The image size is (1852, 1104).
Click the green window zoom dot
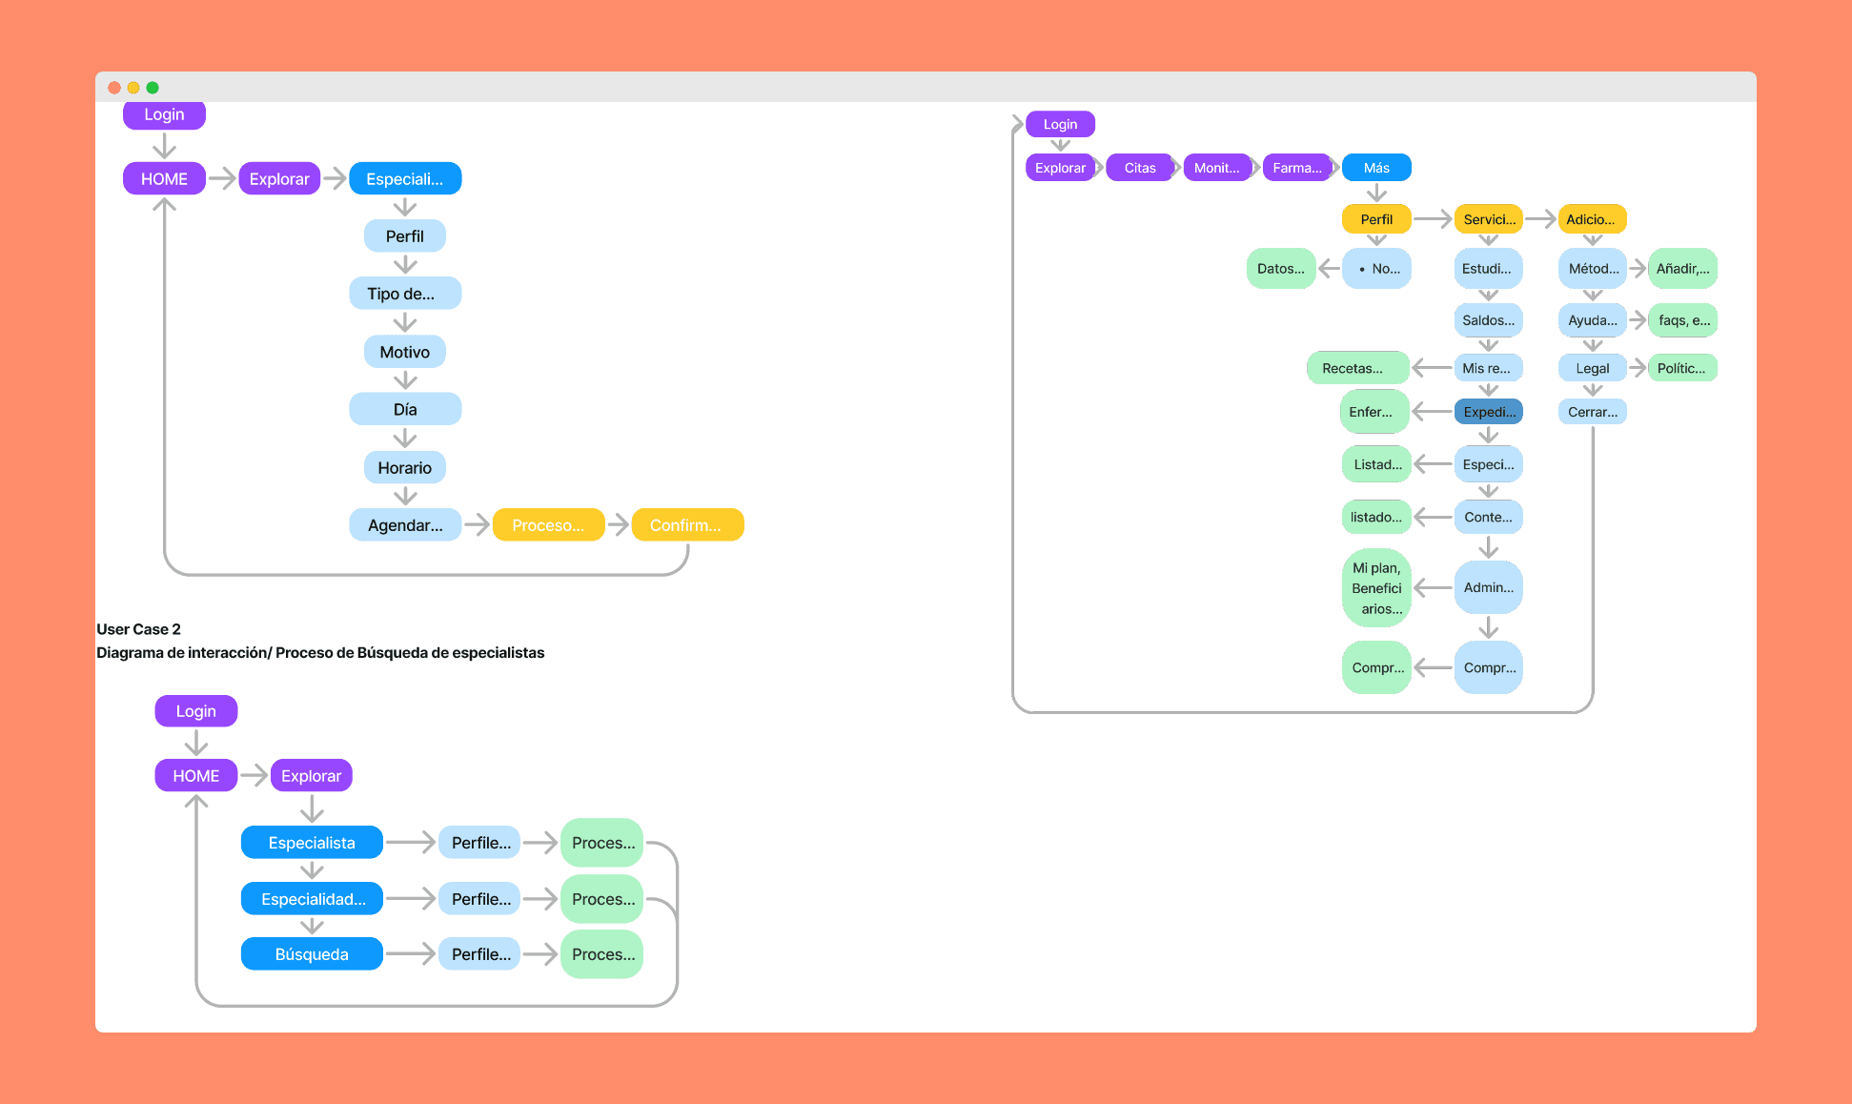point(153,88)
